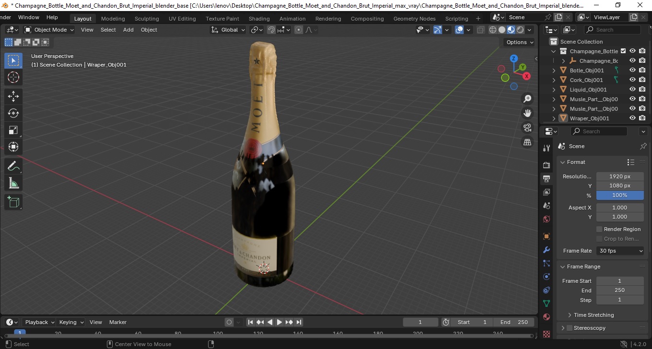Image resolution: width=652 pixels, height=349 pixels.
Task: Open the Modifiers wrench tab
Action: pos(547,250)
